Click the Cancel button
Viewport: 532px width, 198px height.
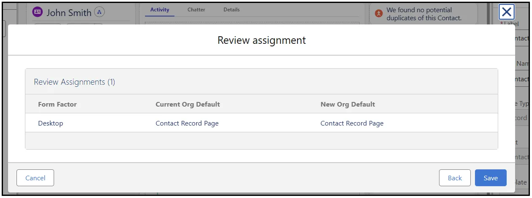pyautogui.click(x=35, y=178)
